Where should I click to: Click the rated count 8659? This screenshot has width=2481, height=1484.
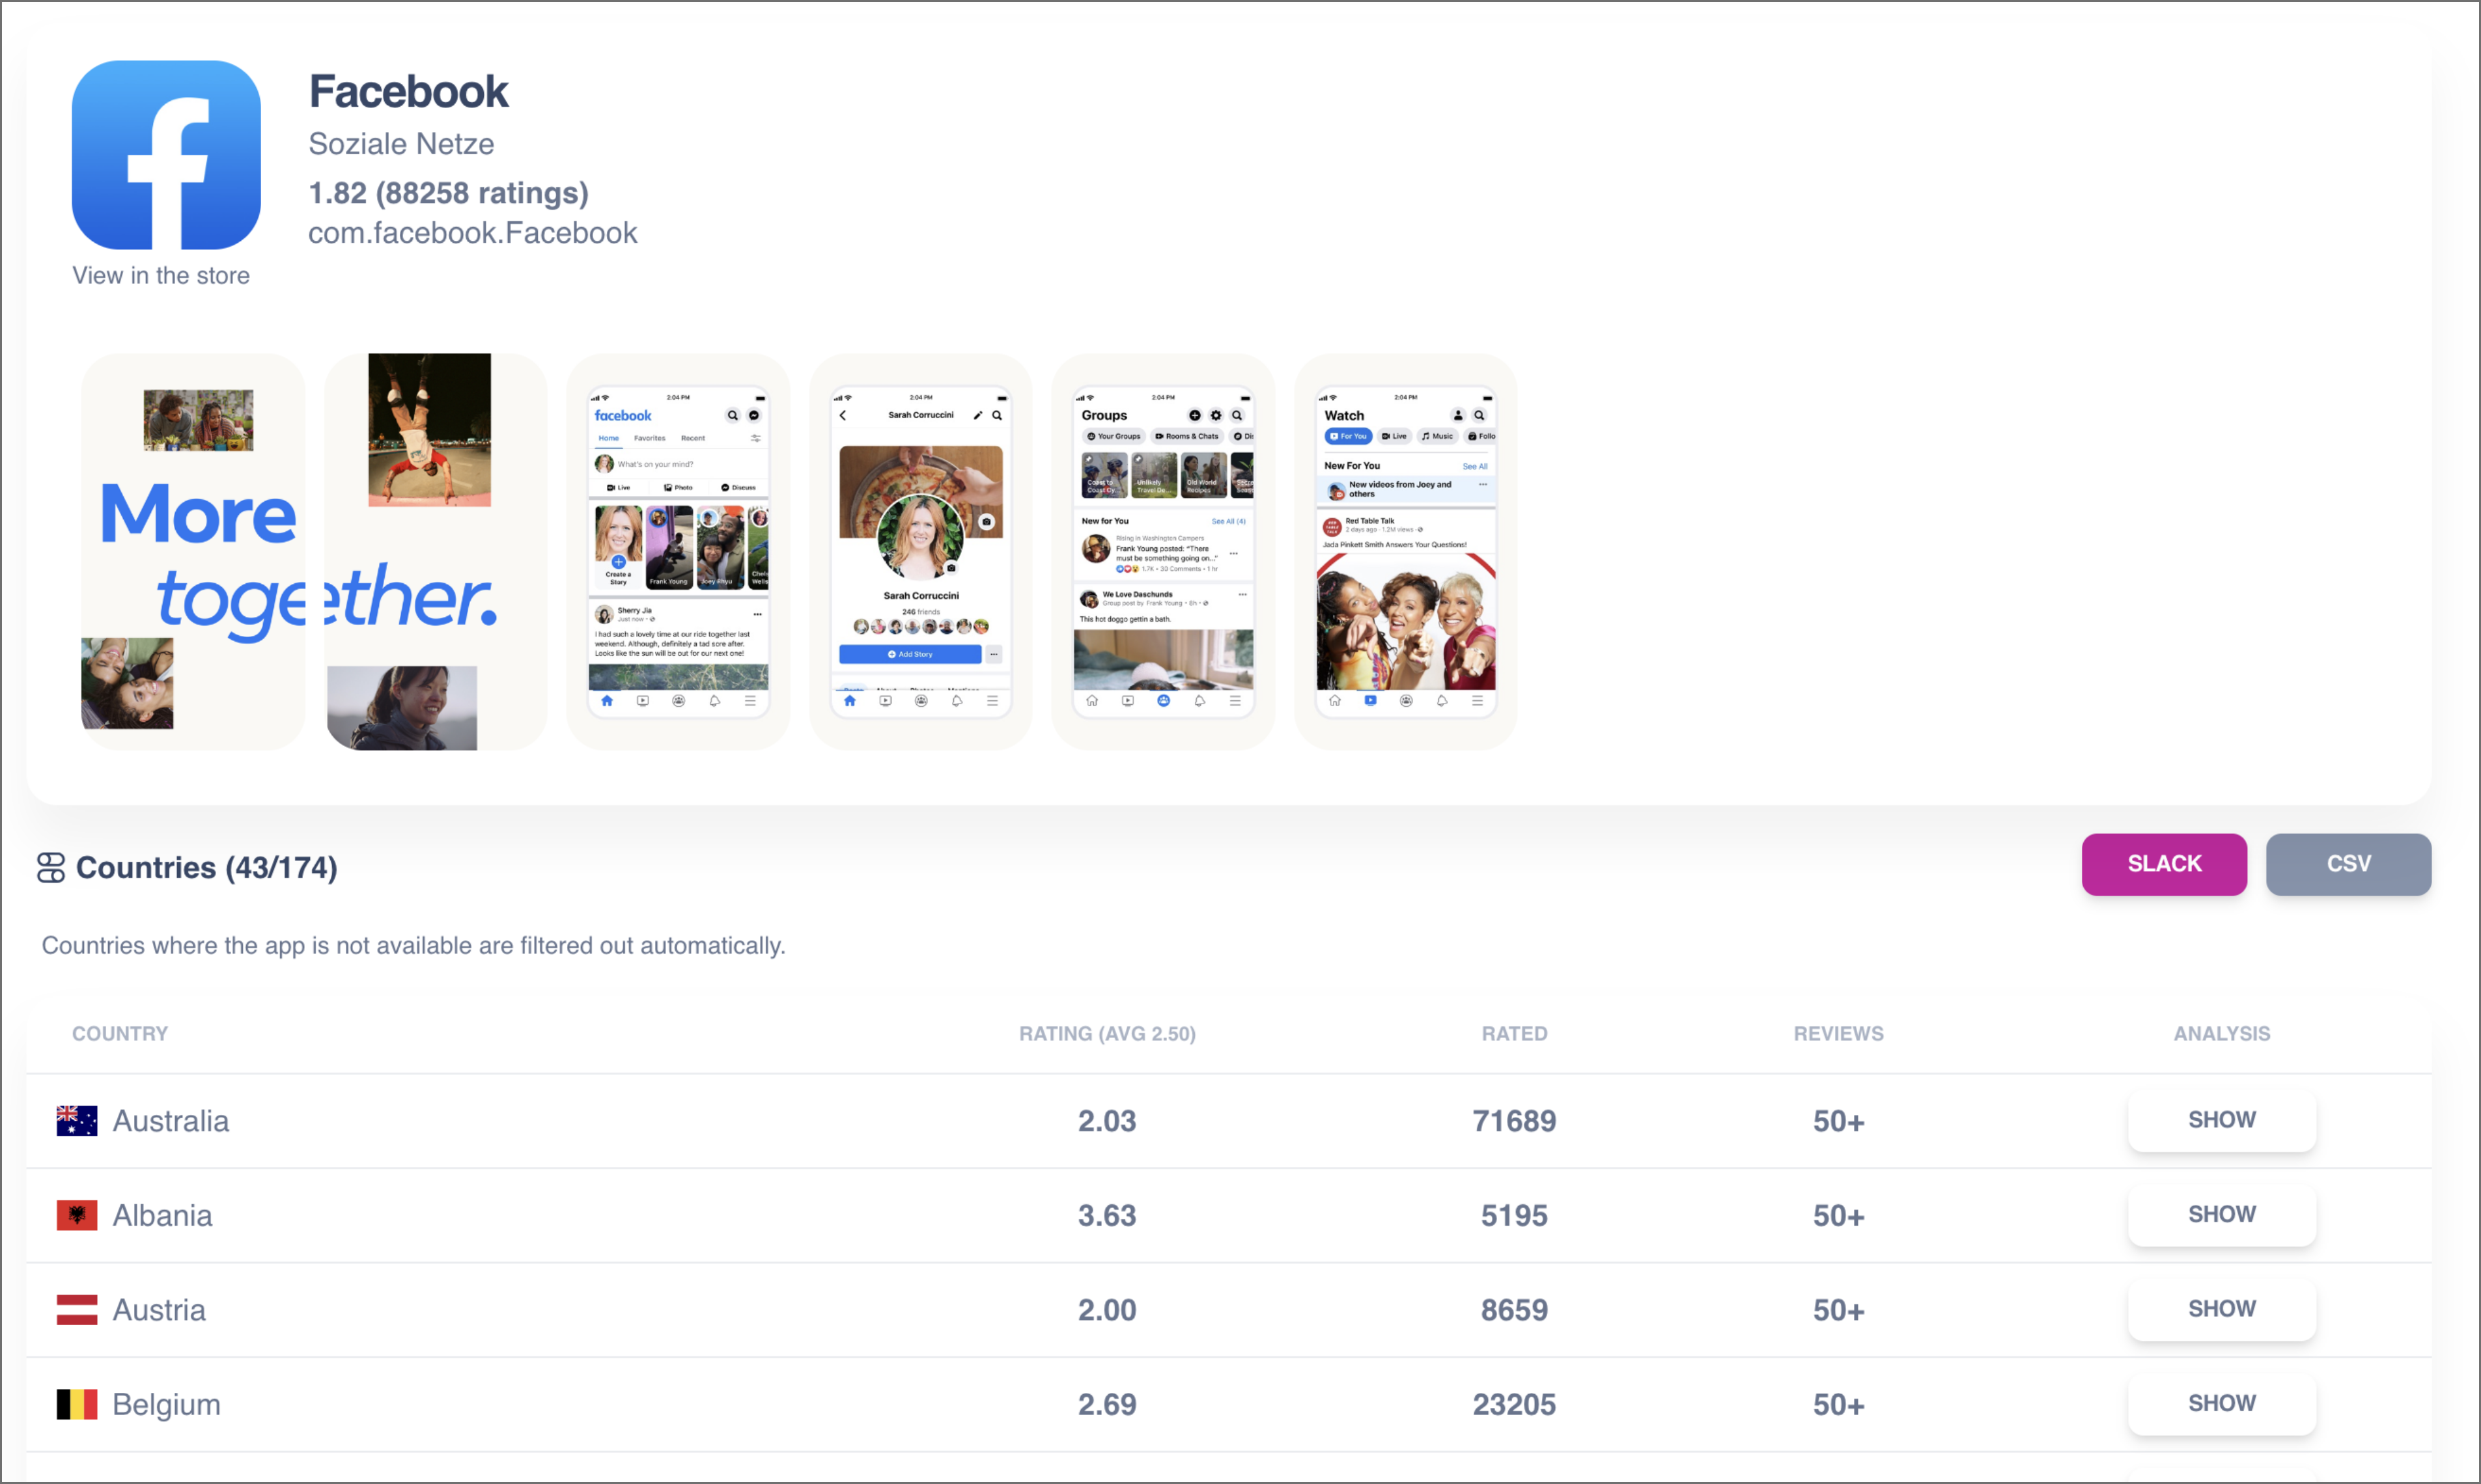point(1513,1310)
